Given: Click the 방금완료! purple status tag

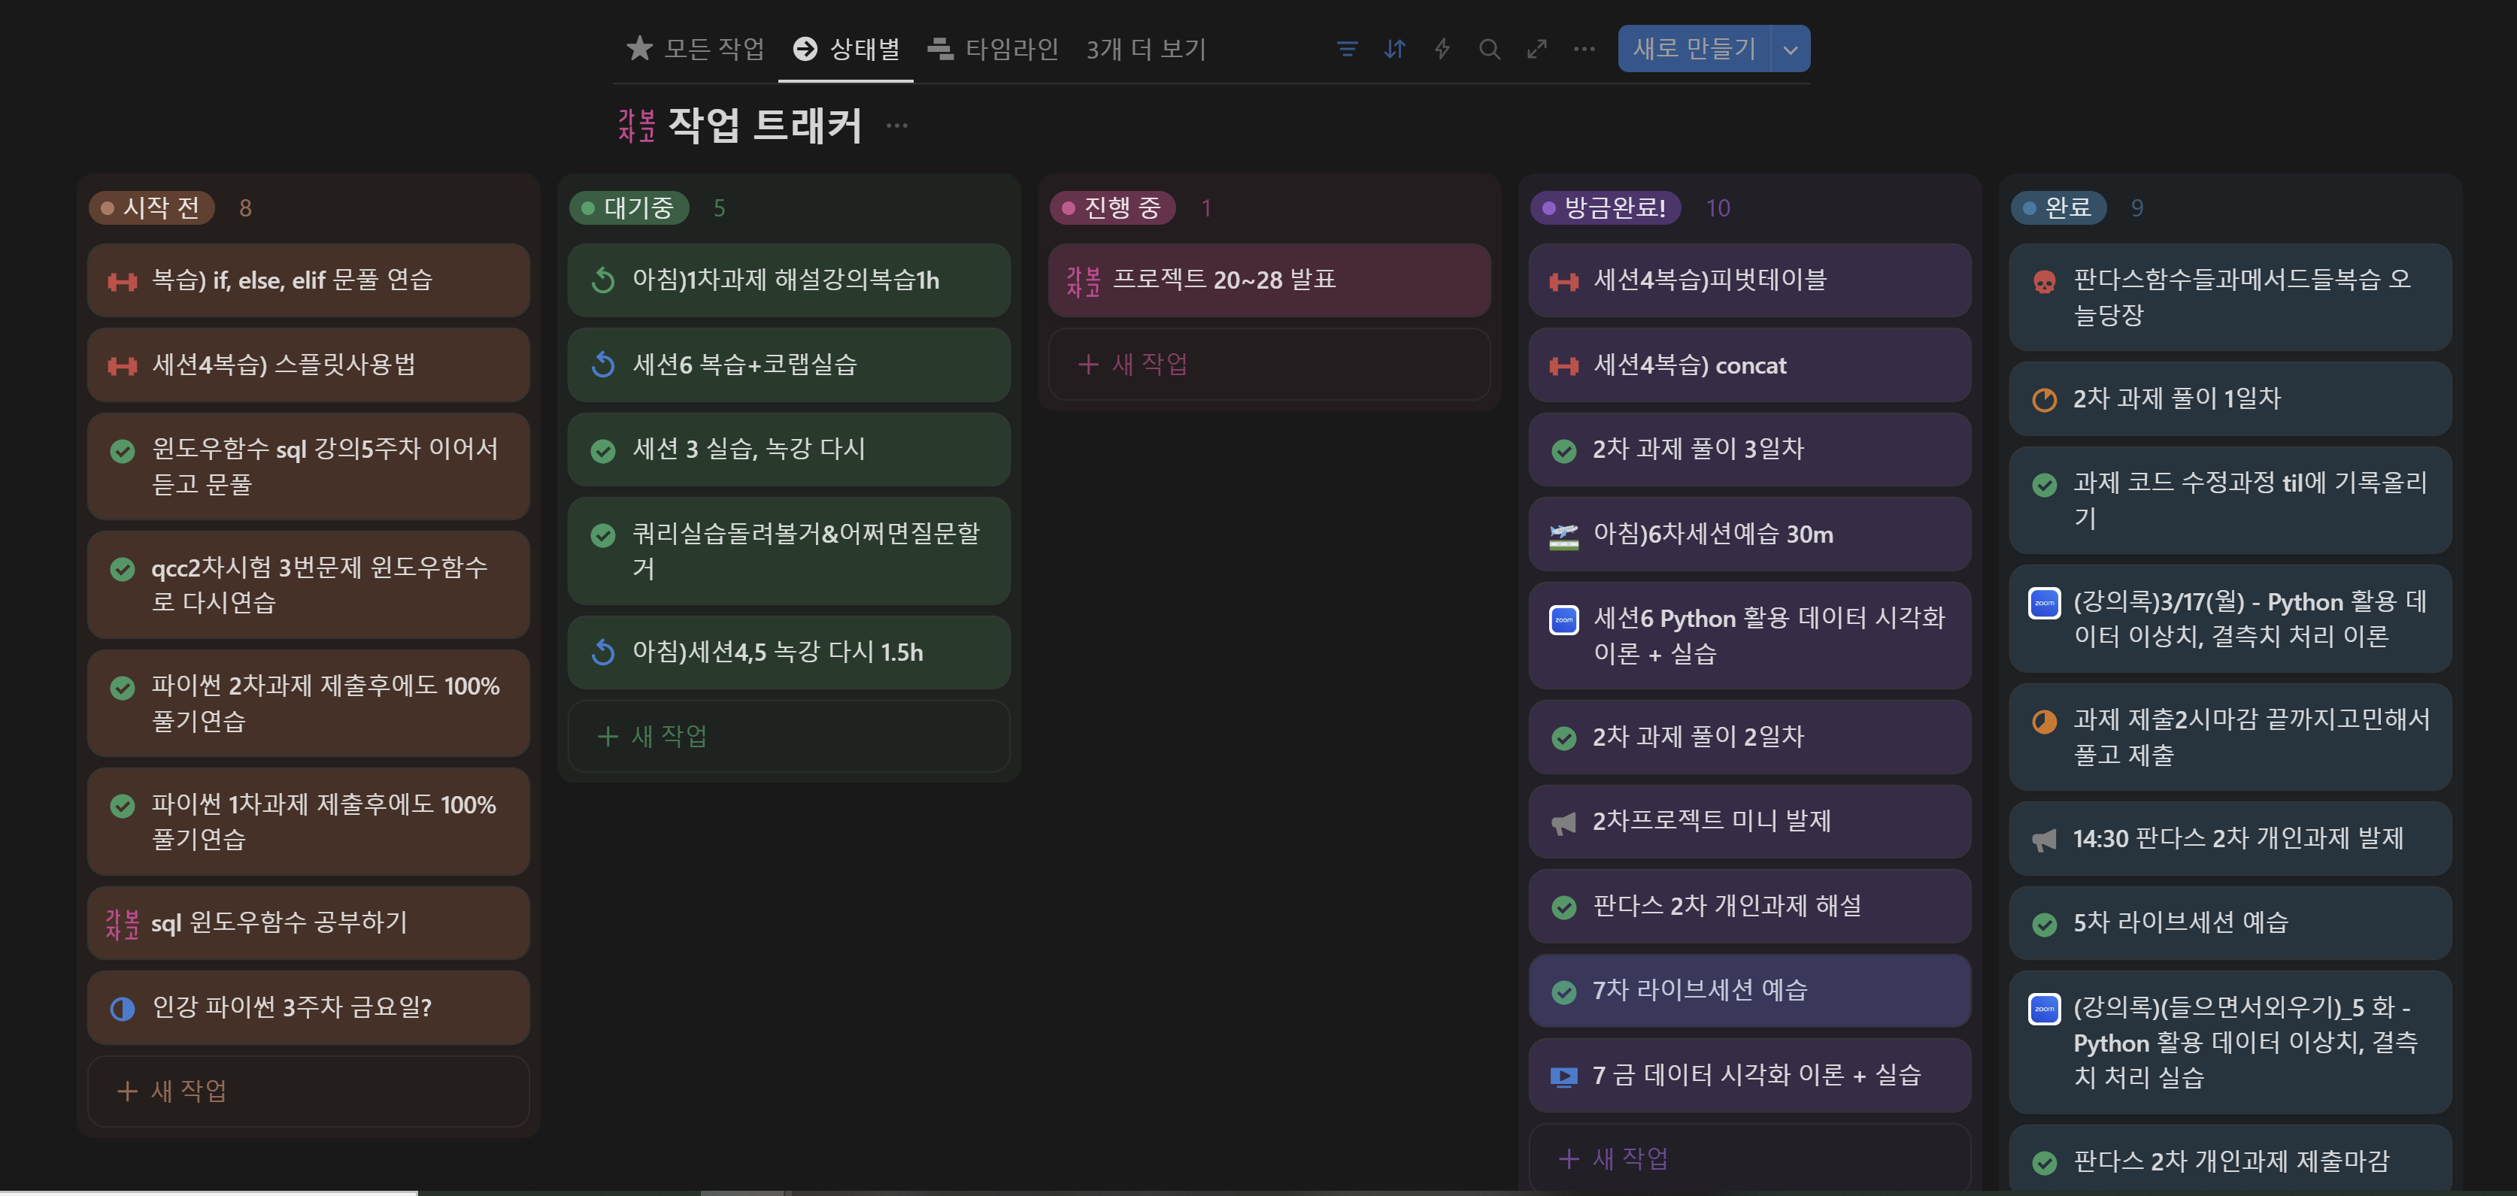Looking at the screenshot, I should click(x=1604, y=208).
